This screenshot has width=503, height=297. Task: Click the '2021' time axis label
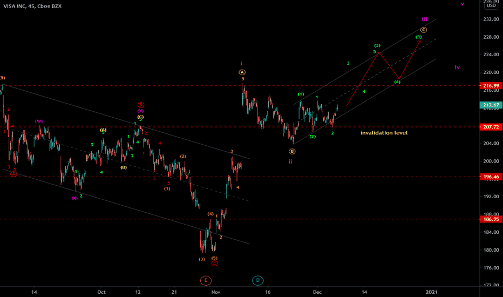(431, 292)
